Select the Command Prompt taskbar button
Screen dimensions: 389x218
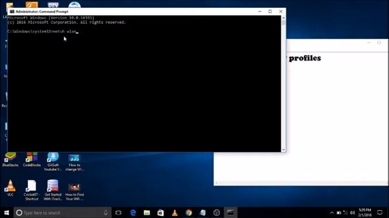[230, 213]
